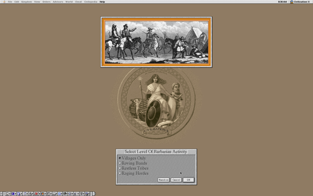Collapse the Control Strip using its end tab

94,194
